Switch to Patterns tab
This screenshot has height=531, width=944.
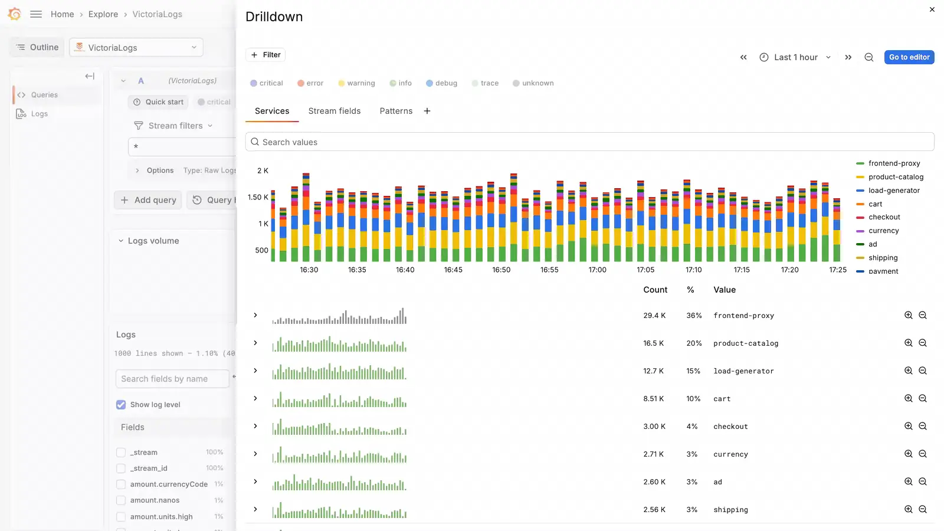[396, 111]
